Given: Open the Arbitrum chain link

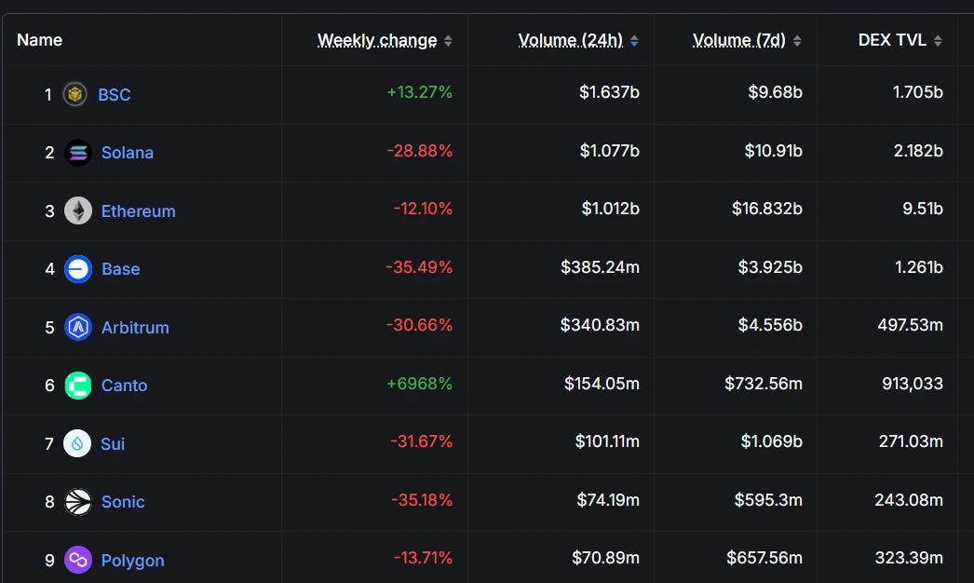Looking at the screenshot, I should coord(135,327).
